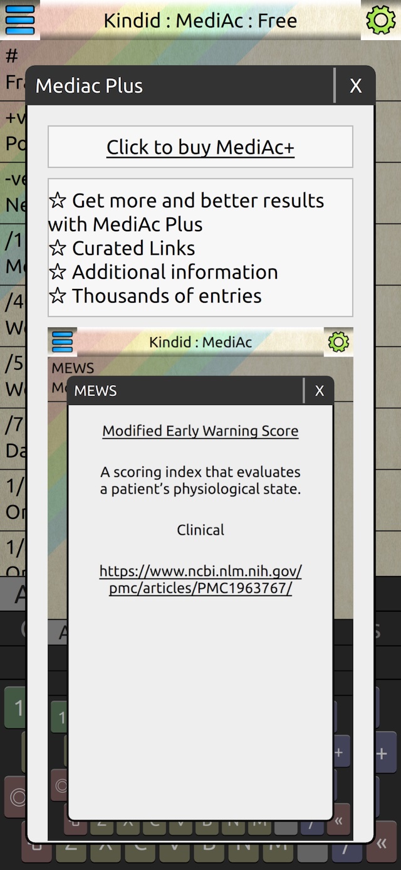Tap the hamburger icon inside the preview image
This screenshot has height=870, width=401.
[x=62, y=342]
